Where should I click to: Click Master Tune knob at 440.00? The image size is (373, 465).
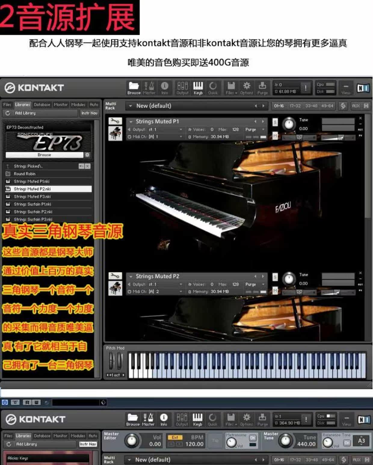tap(285, 441)
